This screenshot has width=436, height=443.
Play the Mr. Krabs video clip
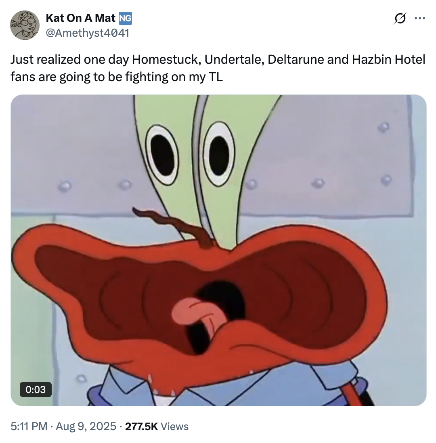[218, 250]
